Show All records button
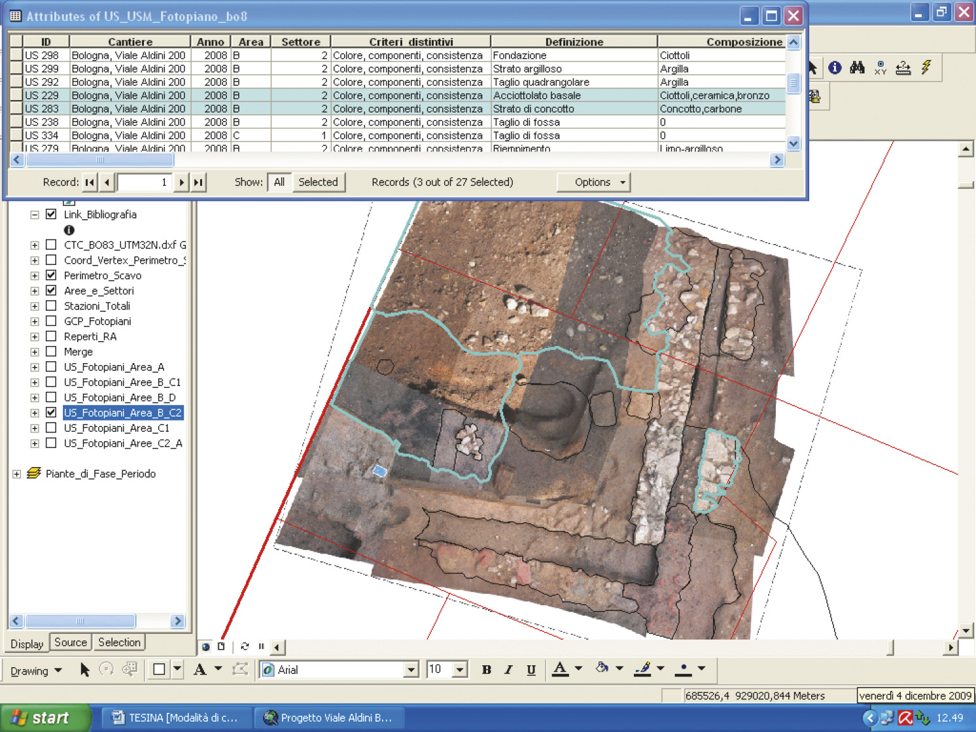The width and height of the screenshot is (976, 732). [279, 183]
